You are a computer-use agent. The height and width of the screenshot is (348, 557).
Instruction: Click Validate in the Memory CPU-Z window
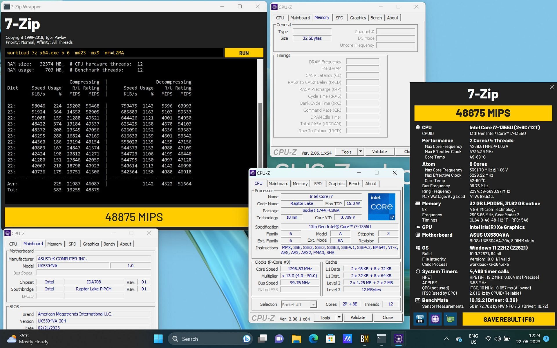pos(379,151)
